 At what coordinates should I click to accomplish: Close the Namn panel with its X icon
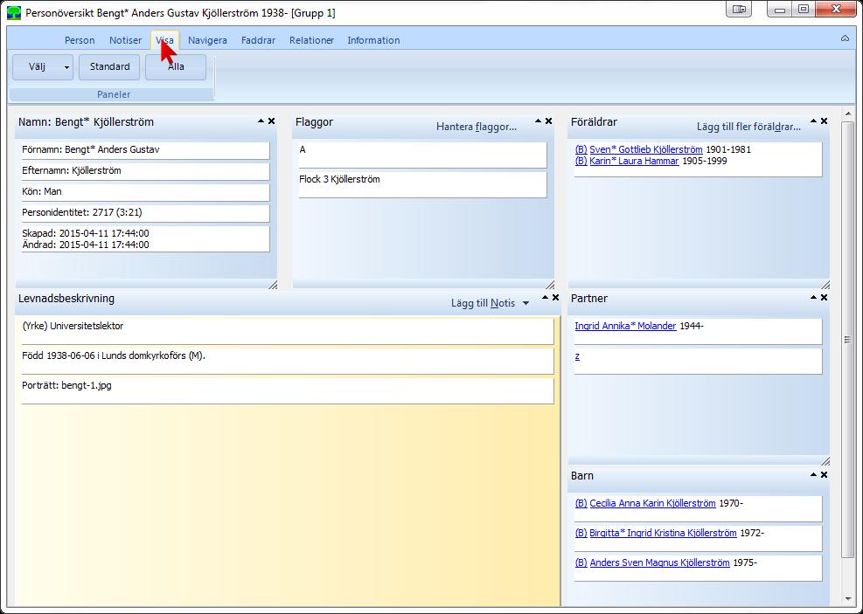click(271, 121)
